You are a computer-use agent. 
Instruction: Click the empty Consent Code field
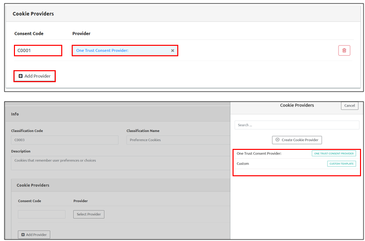41,214
